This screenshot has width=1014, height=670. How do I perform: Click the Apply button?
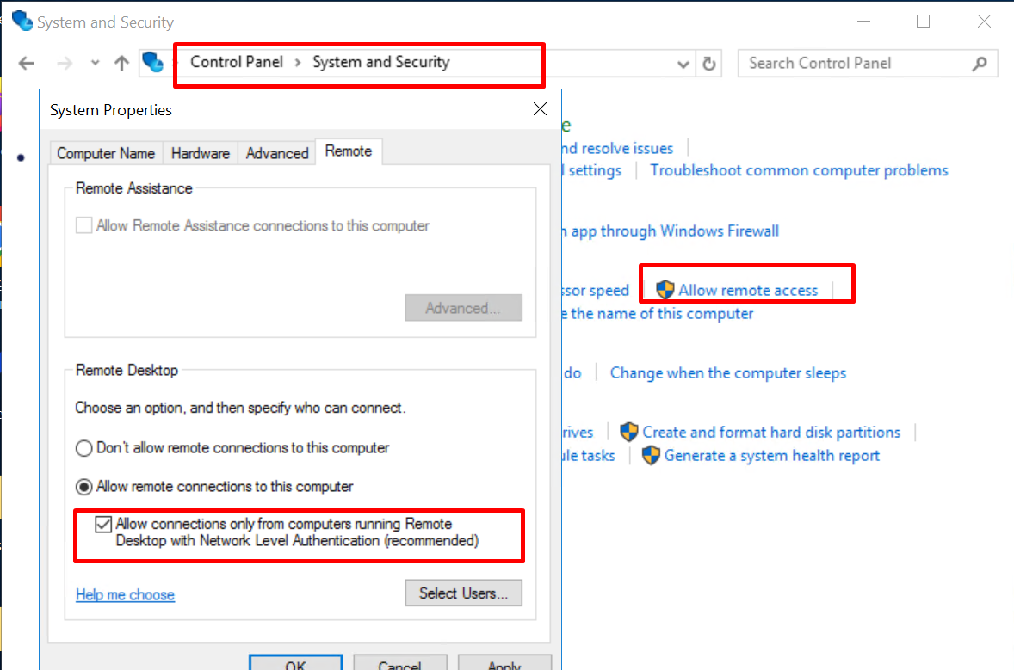point(504,663)
